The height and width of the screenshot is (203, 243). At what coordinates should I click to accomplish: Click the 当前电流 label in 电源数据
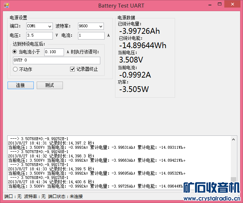[x=128, y=68]
